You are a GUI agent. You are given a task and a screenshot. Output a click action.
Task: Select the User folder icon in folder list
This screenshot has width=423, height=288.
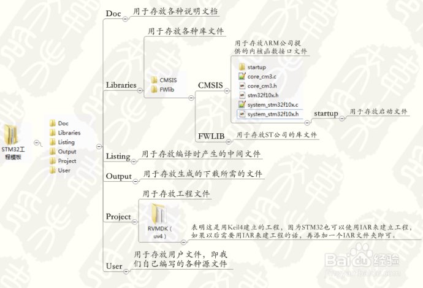coord(53,171)
